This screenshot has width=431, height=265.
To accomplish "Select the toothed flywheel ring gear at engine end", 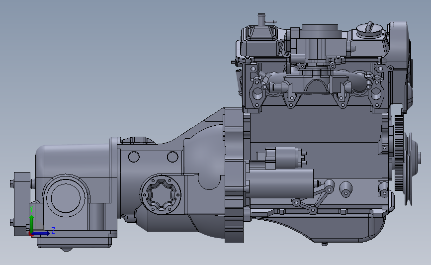I will click(399, 153).
